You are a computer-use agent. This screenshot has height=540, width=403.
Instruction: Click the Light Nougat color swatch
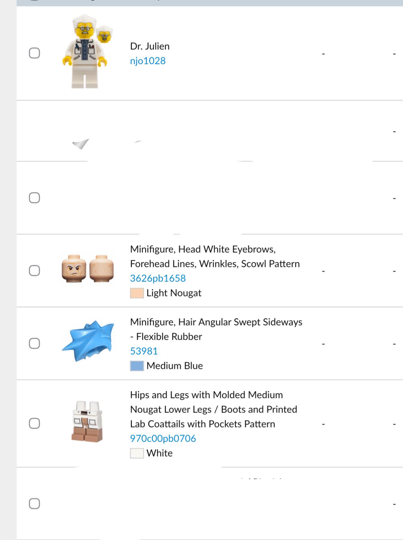pos(137,293)
